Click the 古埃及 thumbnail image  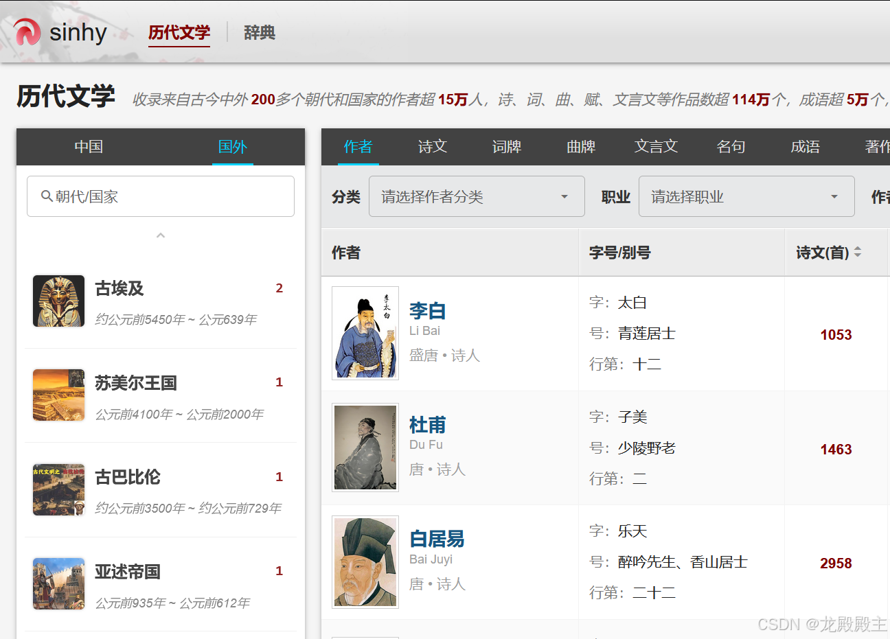coord(59,301)
